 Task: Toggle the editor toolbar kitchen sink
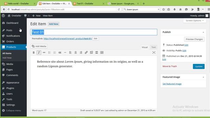[102, 52]
